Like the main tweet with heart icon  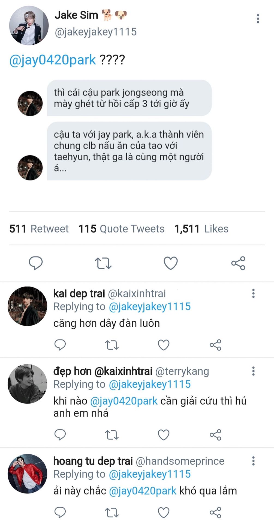click(171, 263)
